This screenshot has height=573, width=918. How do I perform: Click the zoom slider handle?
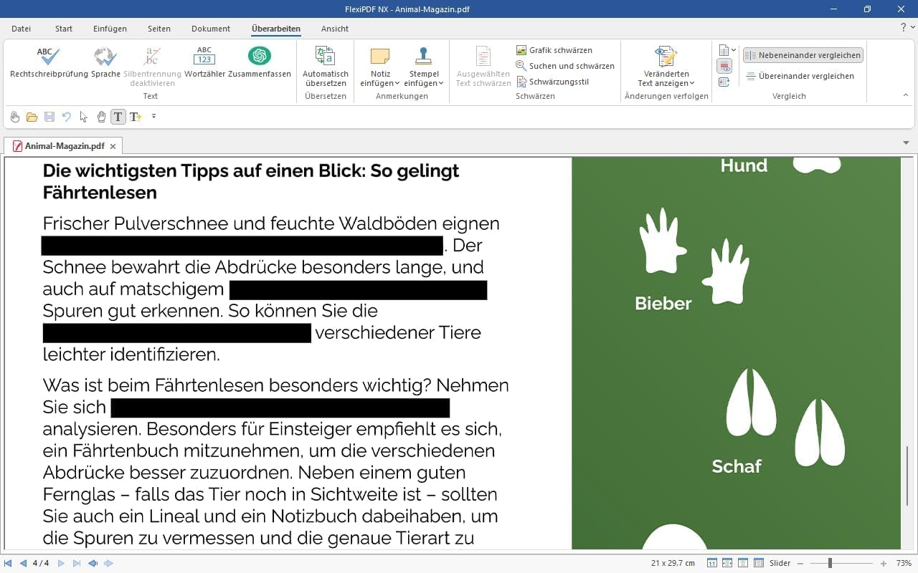pyautogui.click(x=830, y=564)
